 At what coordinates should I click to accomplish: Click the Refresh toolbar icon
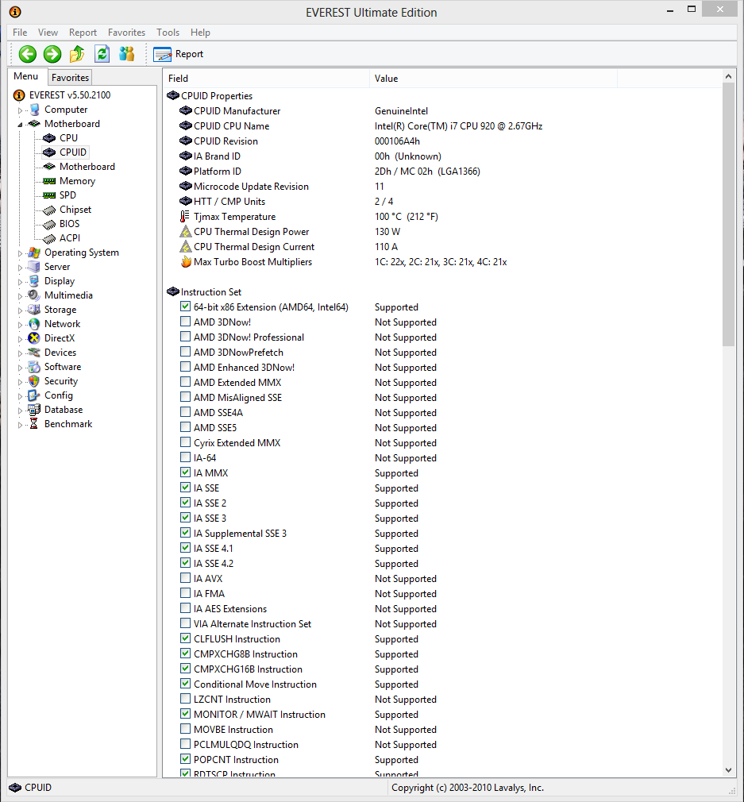[102, 54]
